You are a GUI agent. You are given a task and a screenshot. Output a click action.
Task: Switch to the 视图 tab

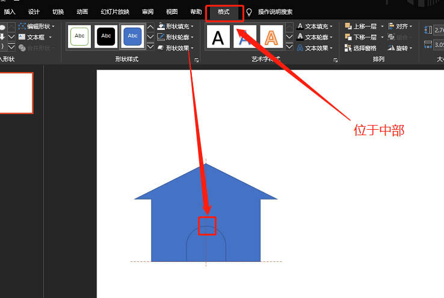(x=171, y=12)
